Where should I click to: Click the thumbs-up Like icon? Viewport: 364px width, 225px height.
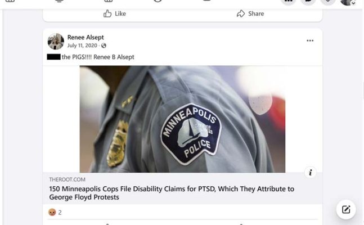point(107,13)
